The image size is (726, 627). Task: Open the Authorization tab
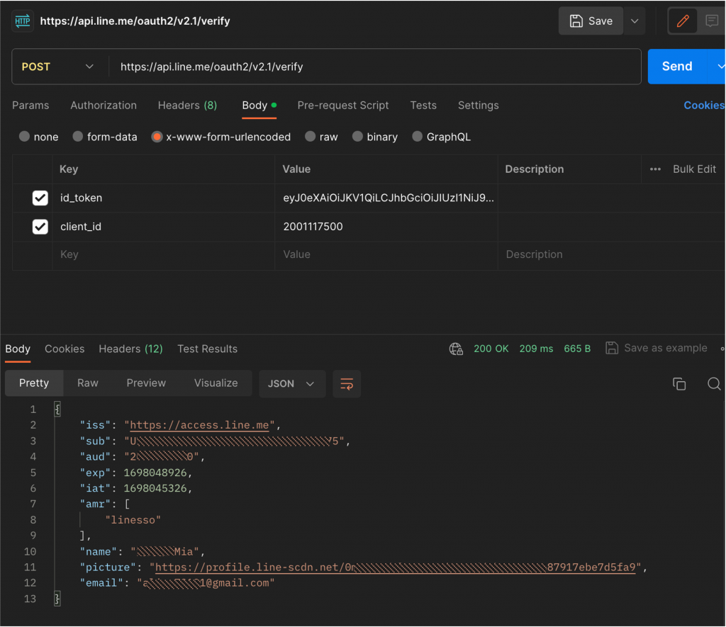[104, 106]
